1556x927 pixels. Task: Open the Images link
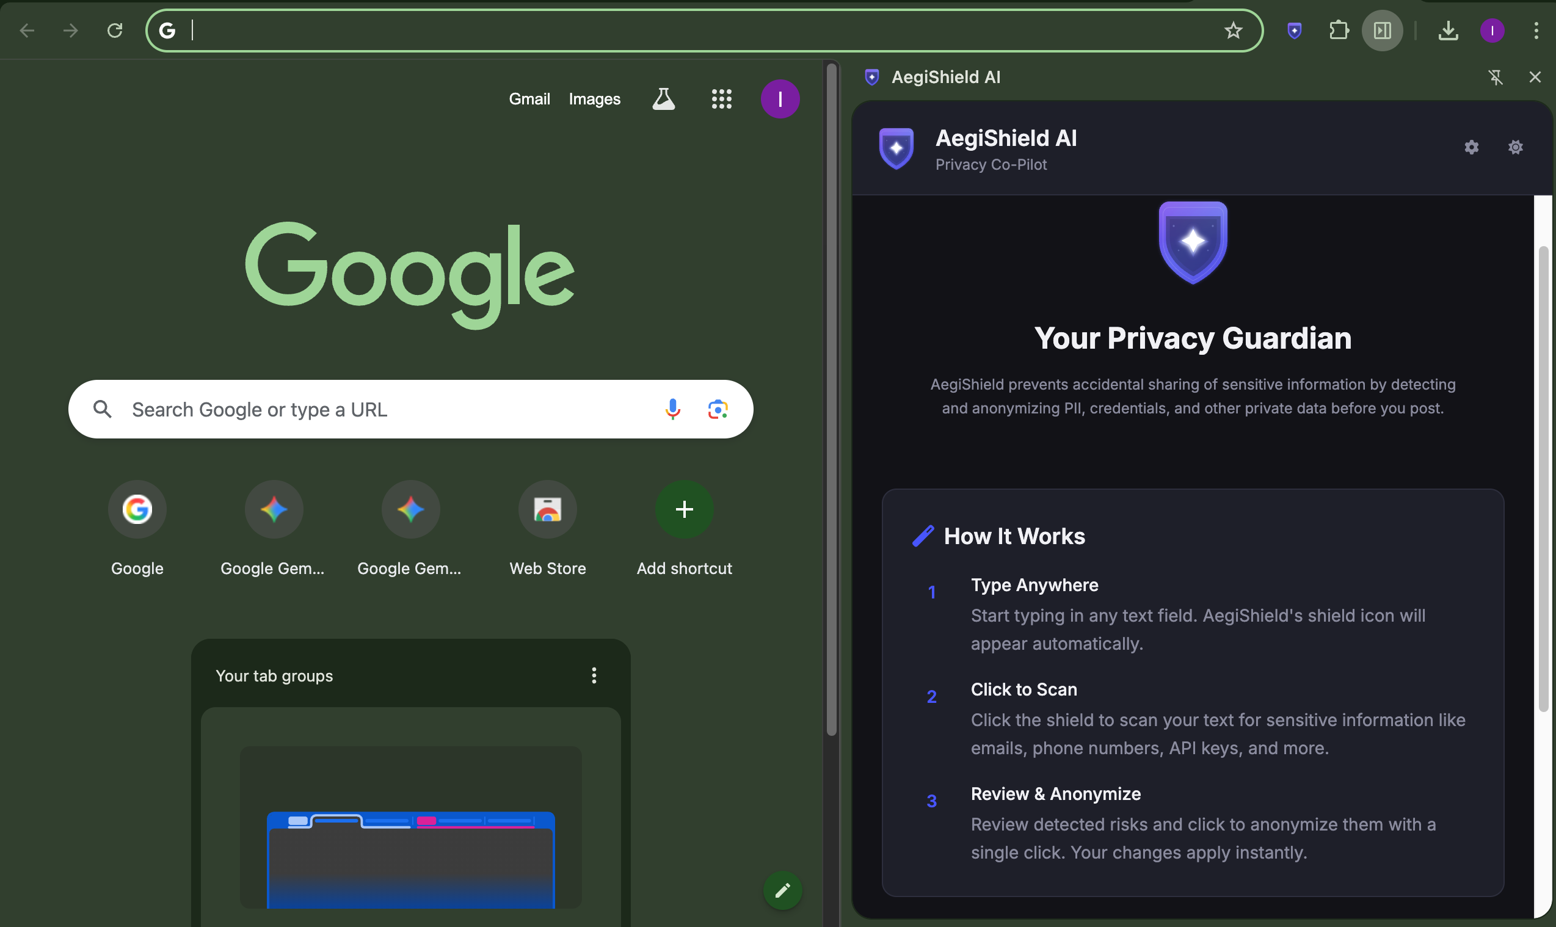[x=594, y=99]
